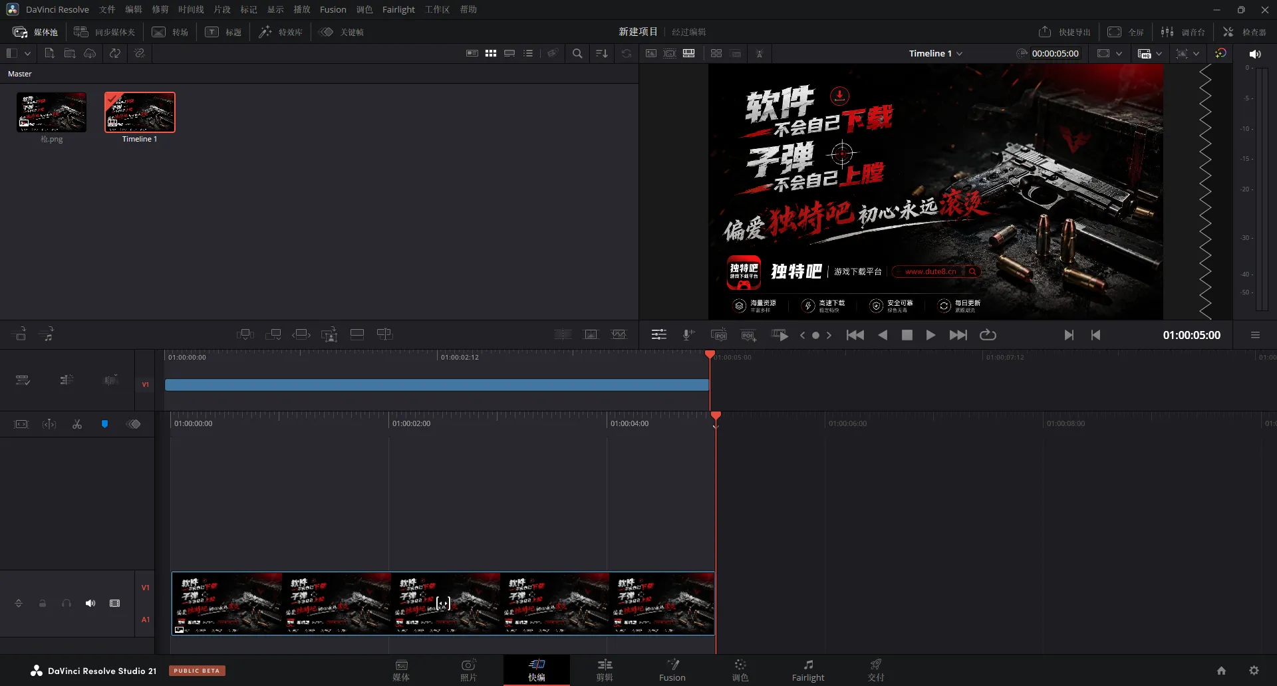1277x686 pixels.
Task: Toggle bypass color grades and Fusion effects
Action: point(1220,53)
